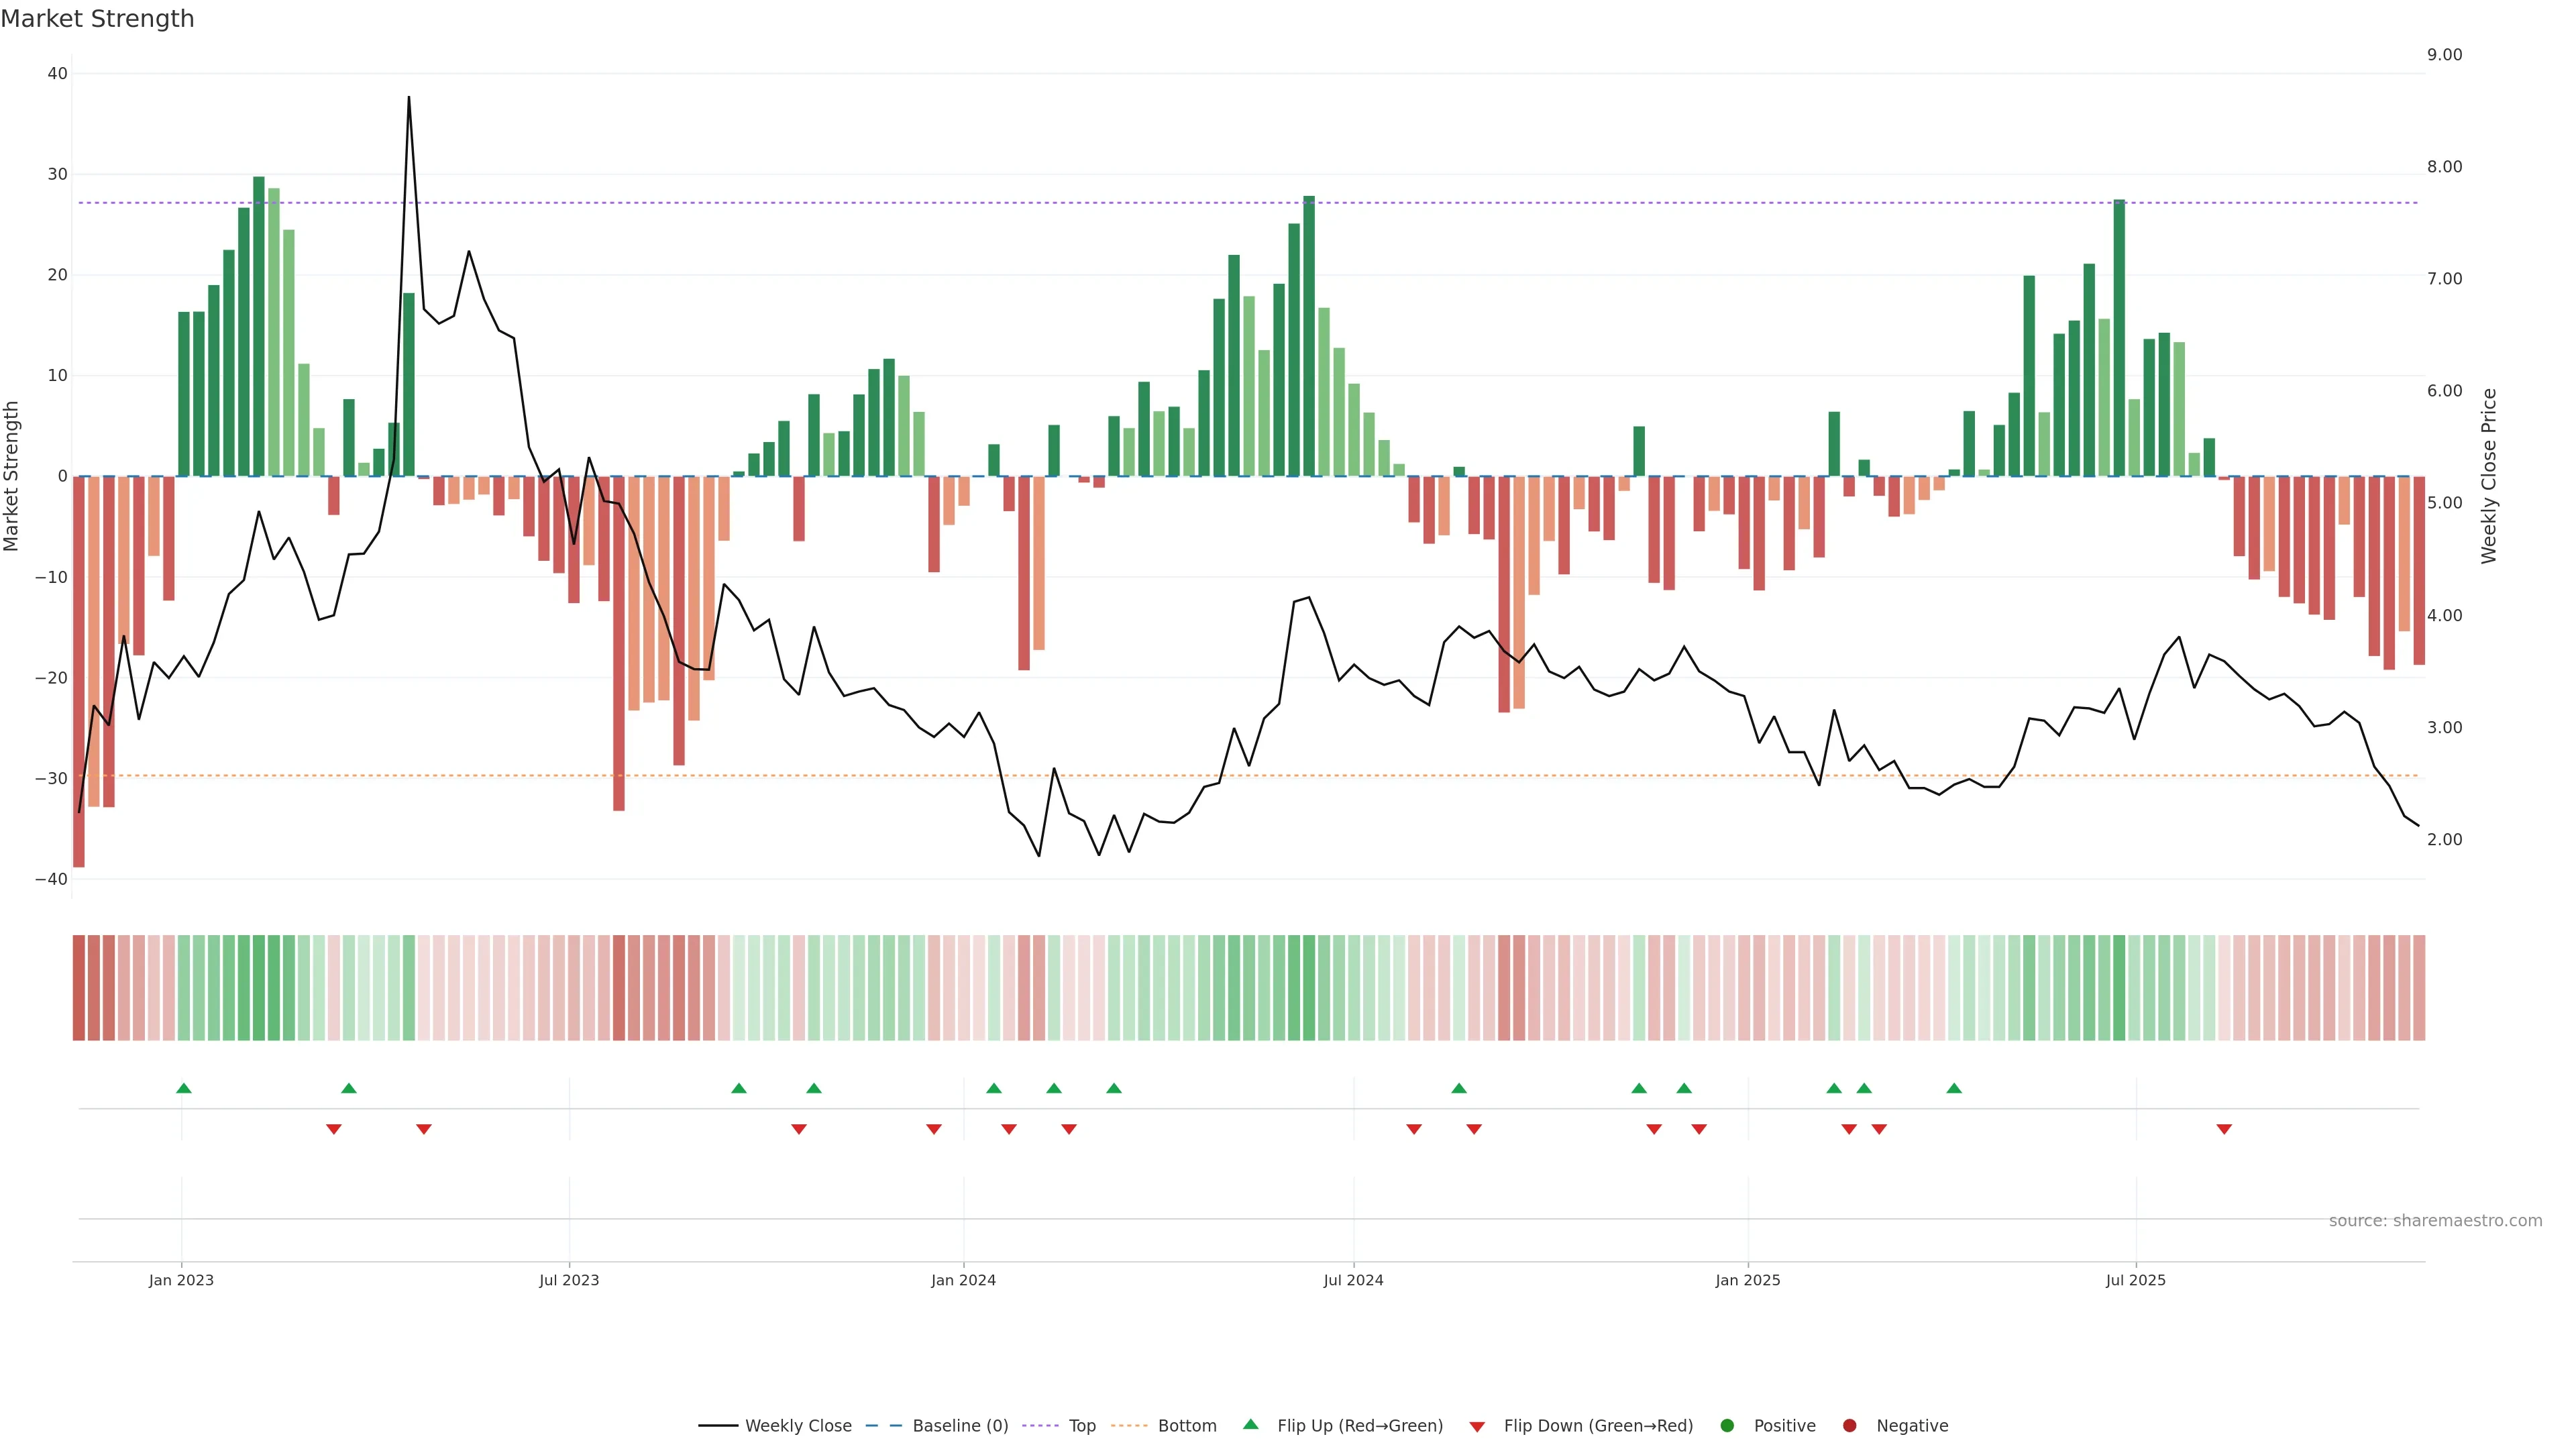Click the Flip Down red triangle legend icon
This screenshot has height=1449, width=2576.
coord(1477,1427)
